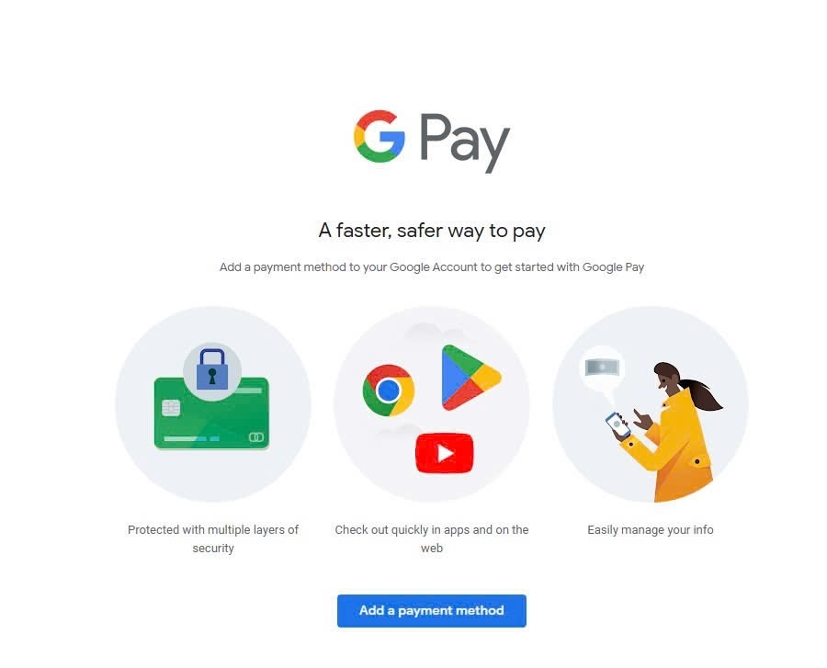Viewport: 827px width, 668px height.
Task: Click the Google Pay logo
Action: tap(432, 141)
